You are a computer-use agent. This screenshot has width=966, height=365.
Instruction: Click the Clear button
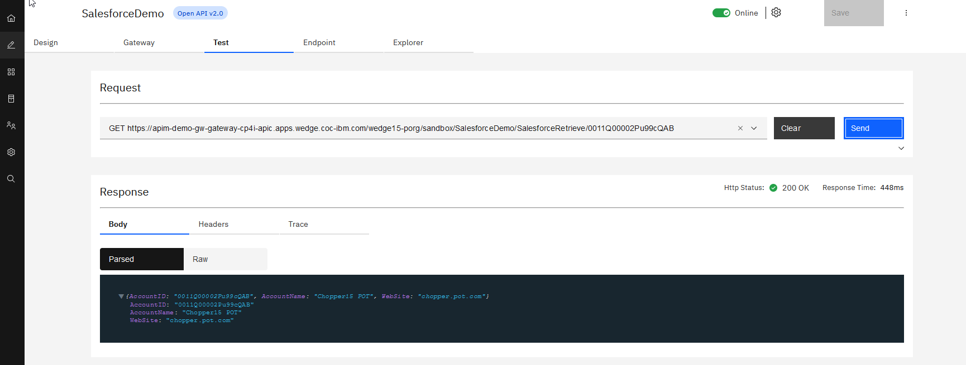click(x=804, y=128)
